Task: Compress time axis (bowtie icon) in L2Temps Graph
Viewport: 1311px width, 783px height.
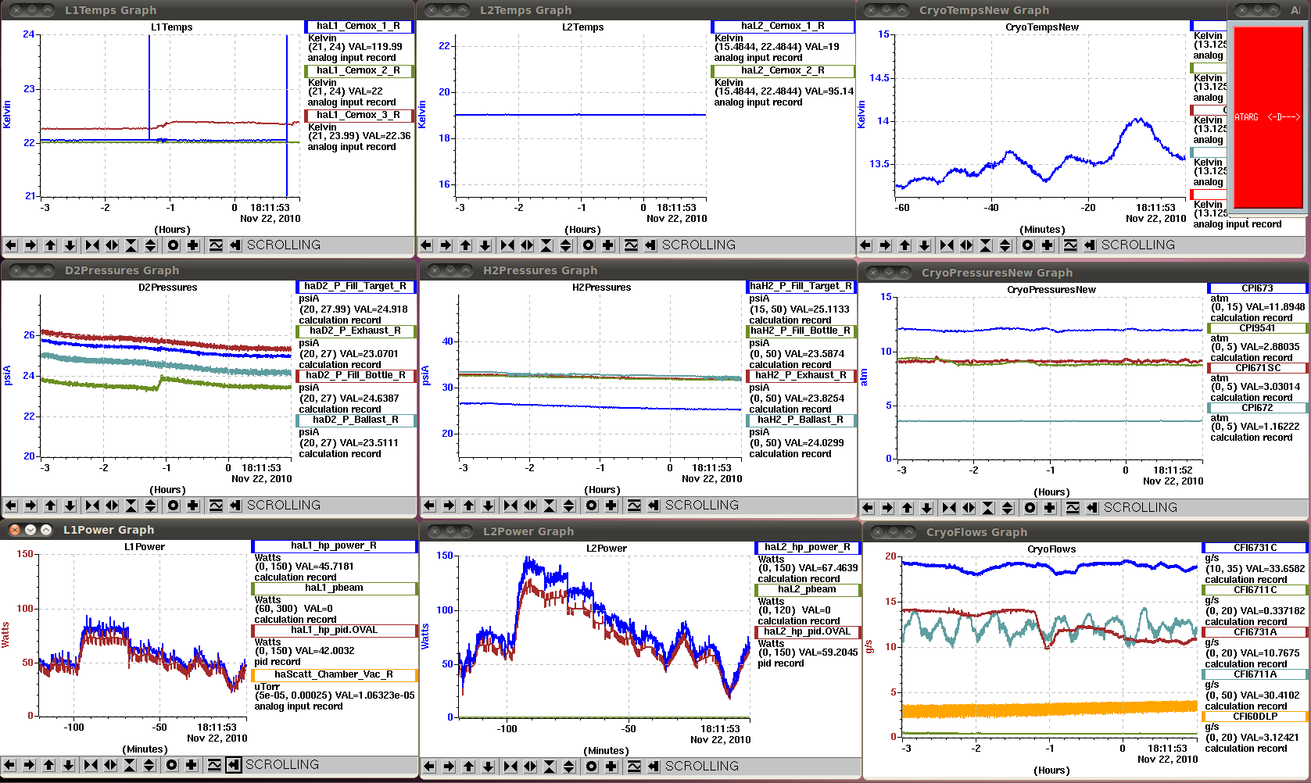Action: 507,245
